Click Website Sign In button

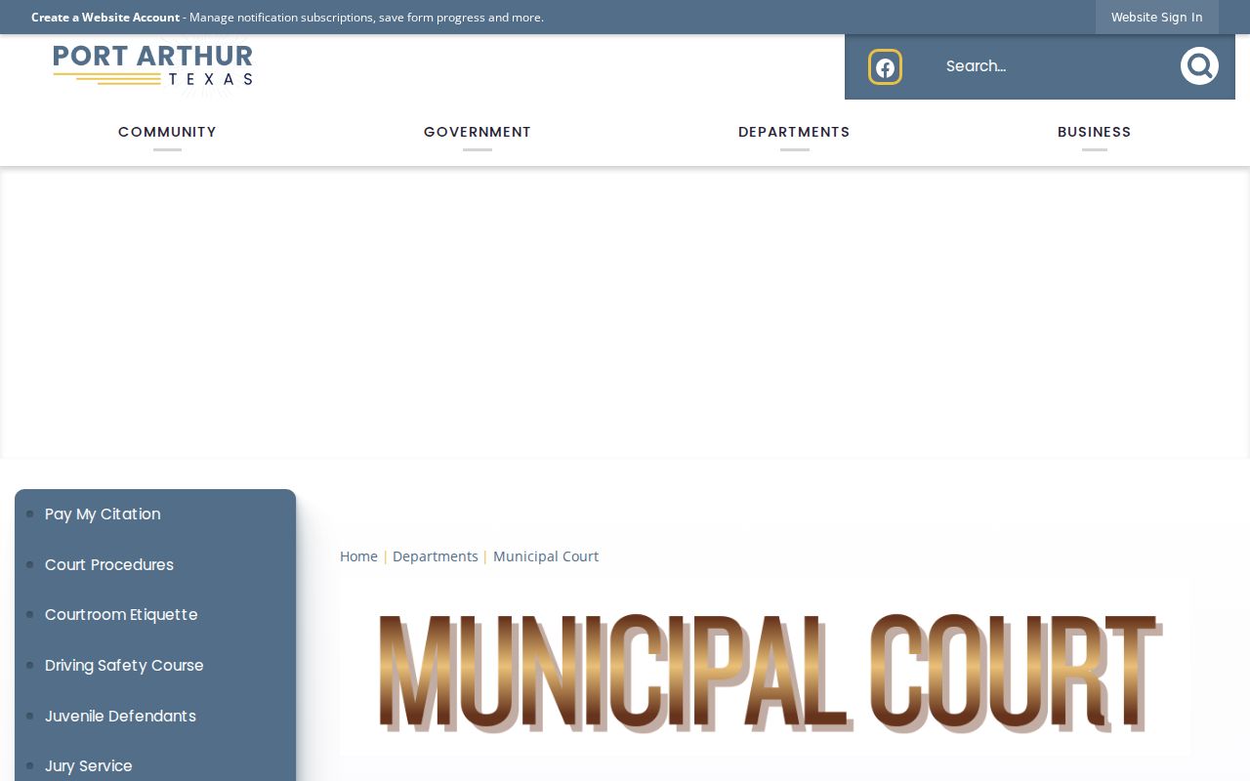(x=1157, y=18)
